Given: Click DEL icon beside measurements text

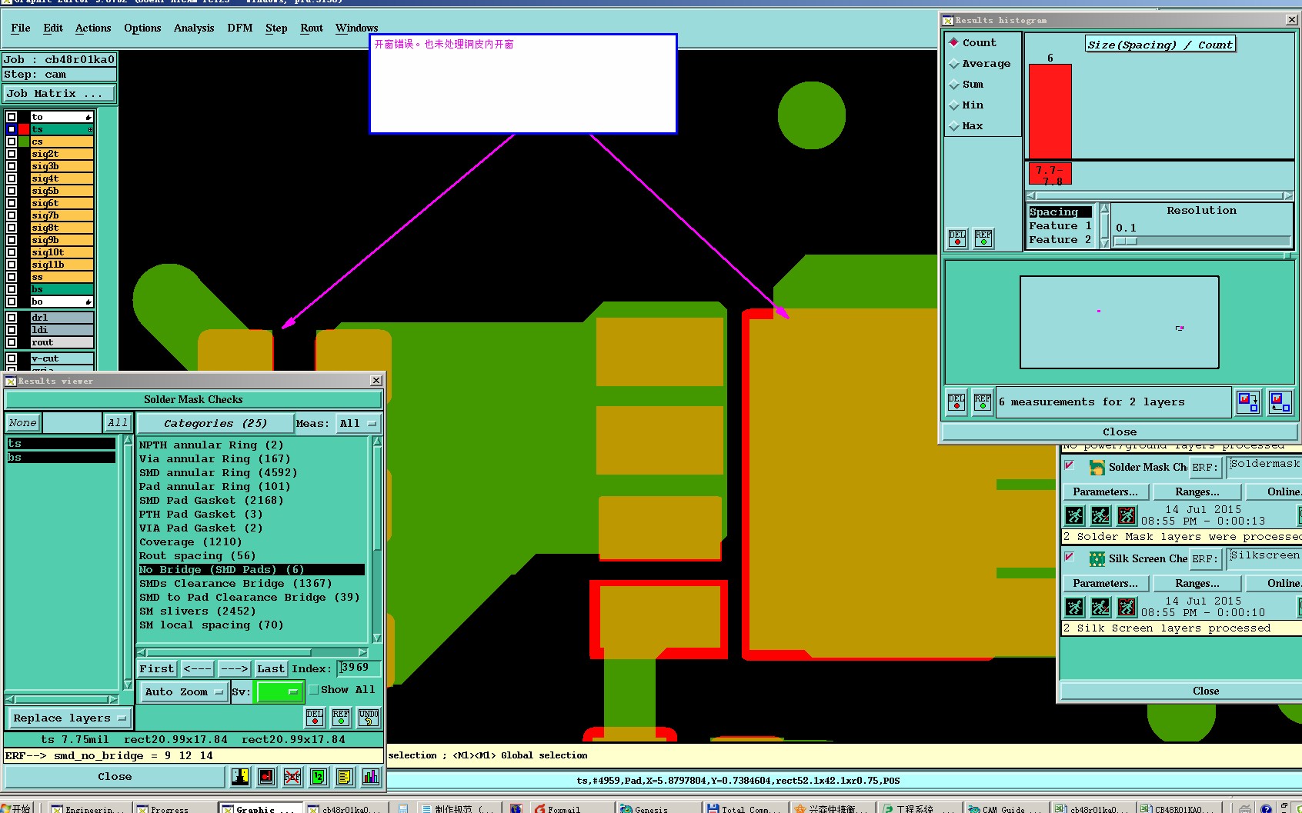Looking at the screenshot, I should [956, 402].
